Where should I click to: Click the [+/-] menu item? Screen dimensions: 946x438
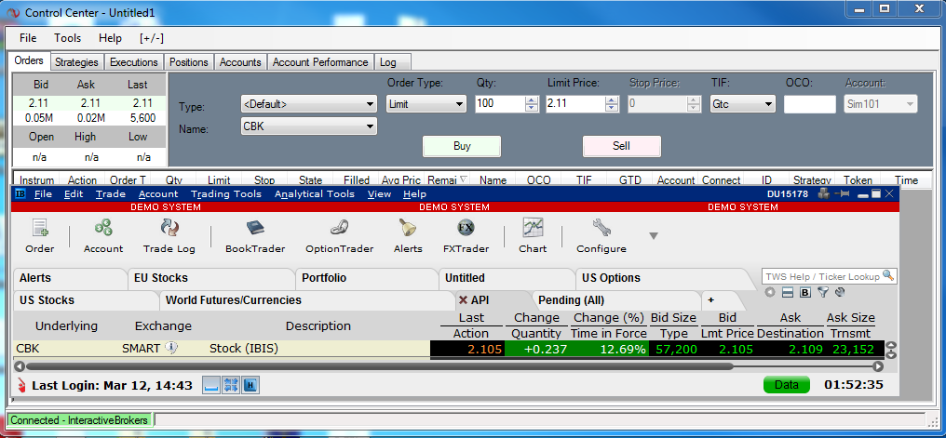click(152, 38)
